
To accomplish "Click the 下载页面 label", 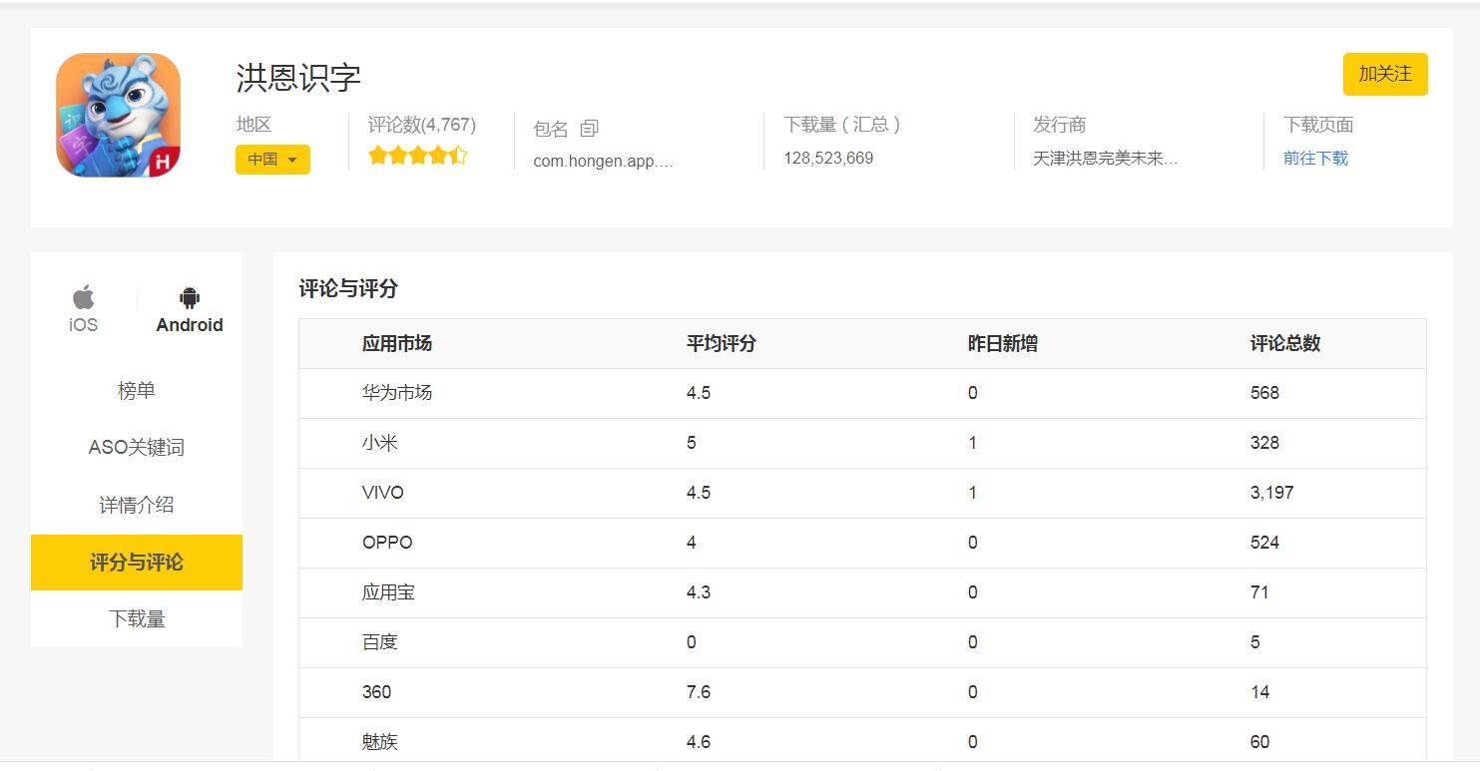I will (1318, 125).
